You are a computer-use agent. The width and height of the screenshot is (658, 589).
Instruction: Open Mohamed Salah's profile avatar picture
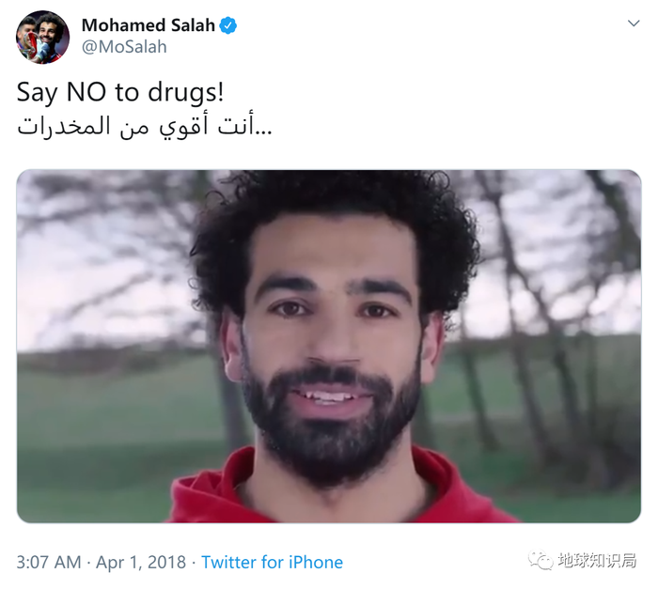[x=43, y=37]
